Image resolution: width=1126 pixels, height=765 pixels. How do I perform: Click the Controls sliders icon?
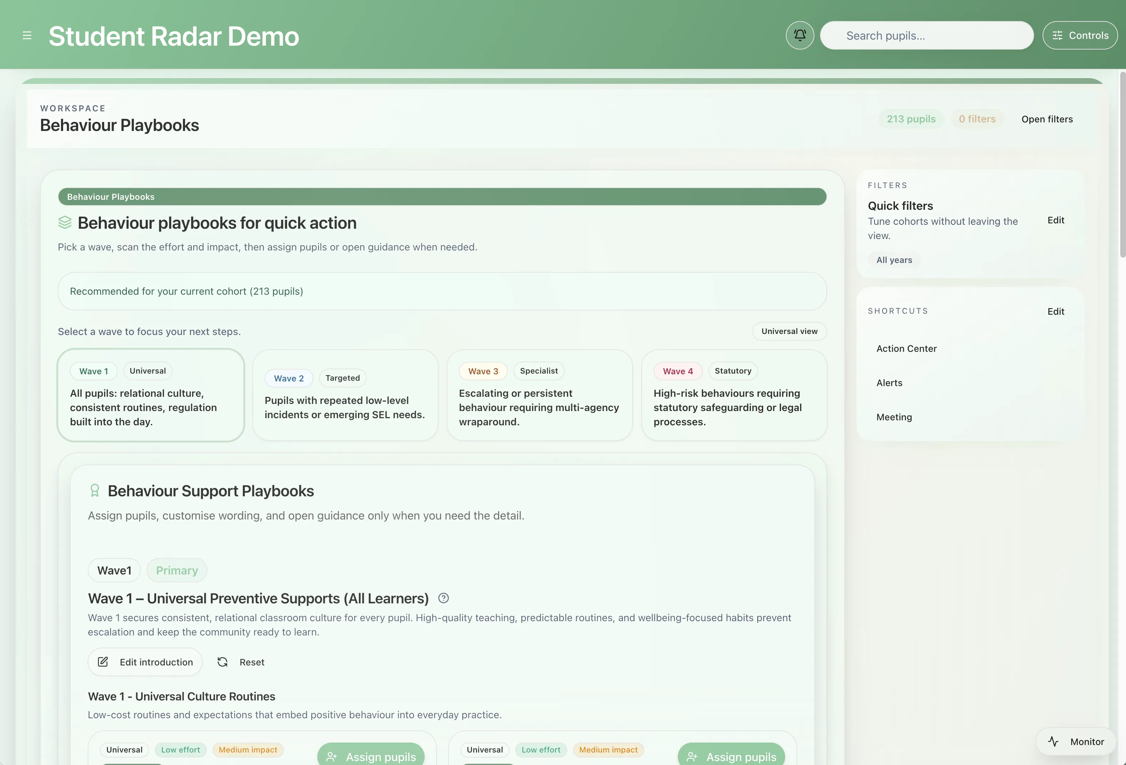(1057, 35)
